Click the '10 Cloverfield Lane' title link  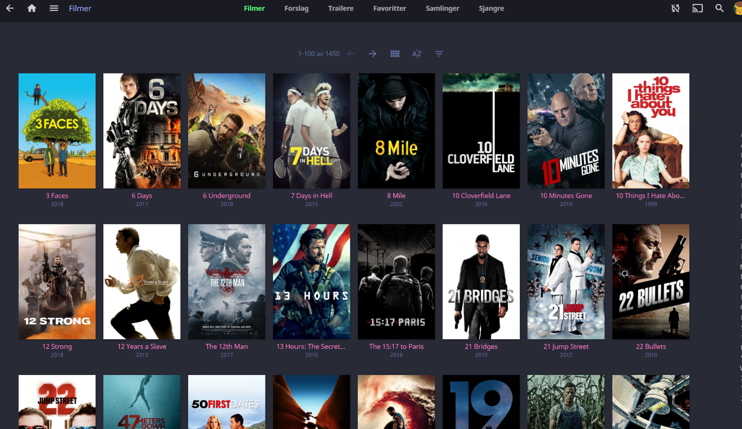481,196
